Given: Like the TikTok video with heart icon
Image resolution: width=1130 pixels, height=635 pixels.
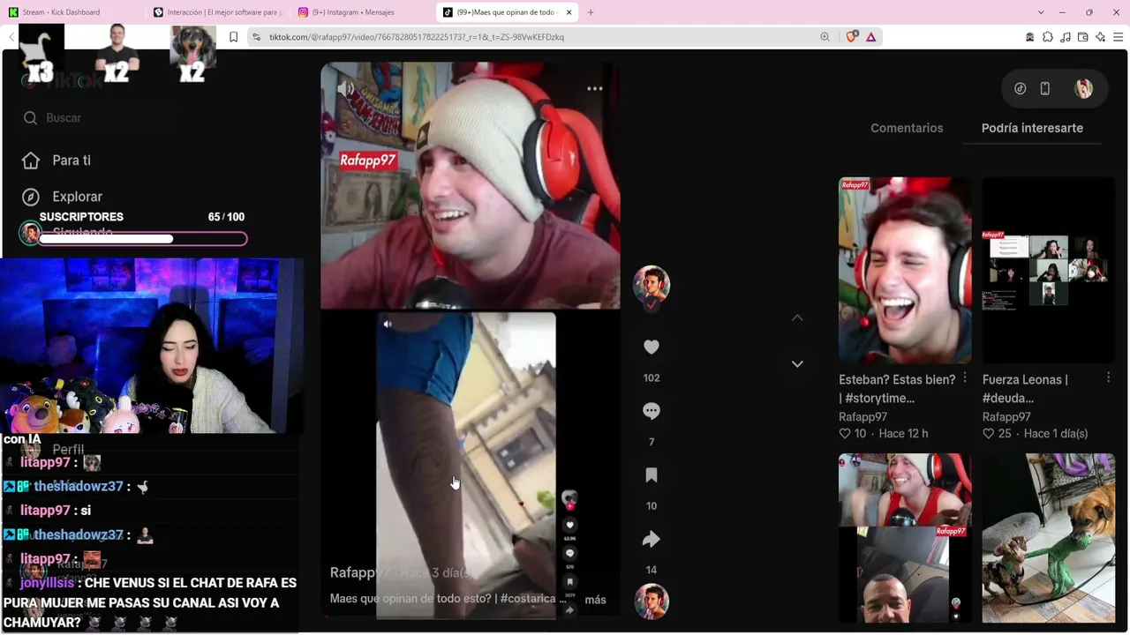Looking at the screenshot, I should click(x=652, y=347).
